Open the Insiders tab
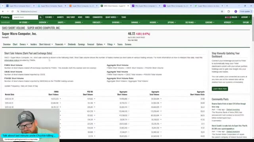Image resolution: width=254 pixels, height=142 pixels. point(34,44)
